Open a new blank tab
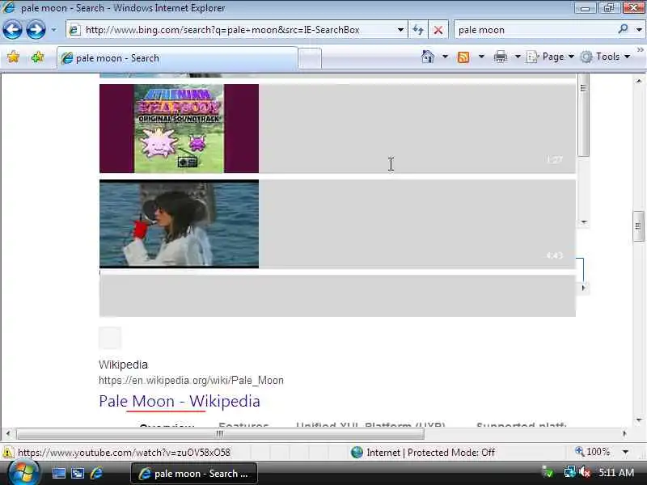This screenshot has height=485, width=647. point(310,58)
